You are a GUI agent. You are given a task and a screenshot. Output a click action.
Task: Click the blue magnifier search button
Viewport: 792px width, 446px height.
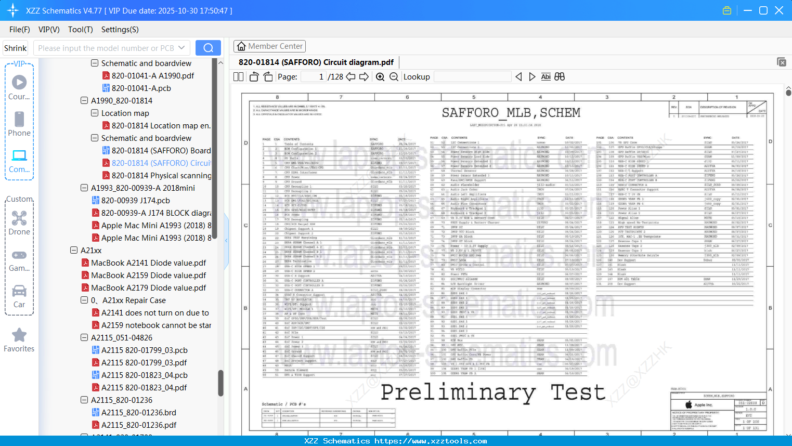point(208,48)
